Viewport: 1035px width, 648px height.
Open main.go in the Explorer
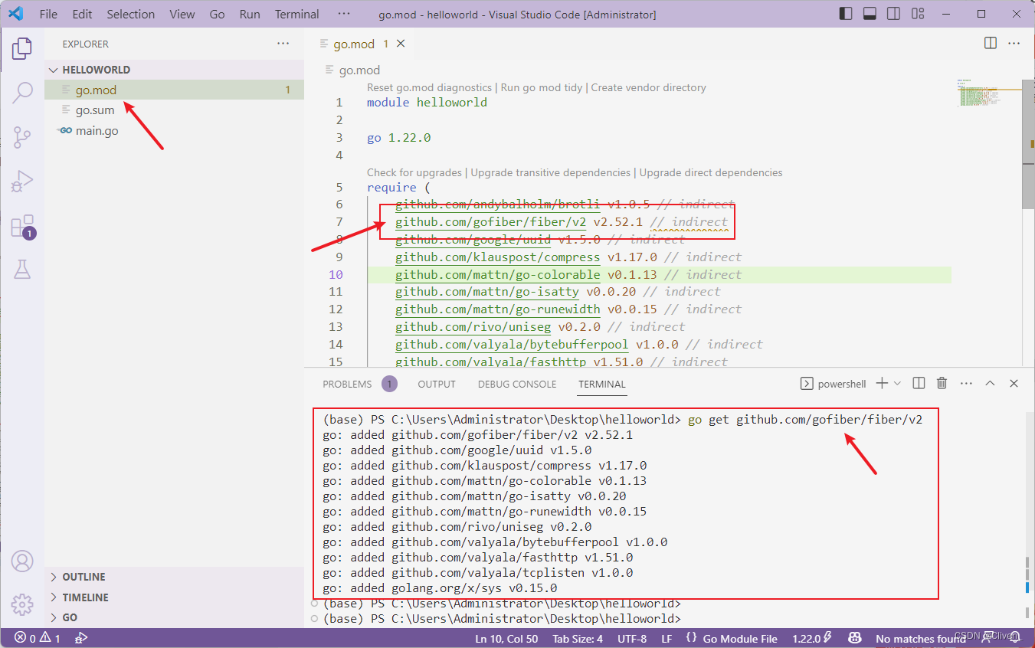pos(174,130)
